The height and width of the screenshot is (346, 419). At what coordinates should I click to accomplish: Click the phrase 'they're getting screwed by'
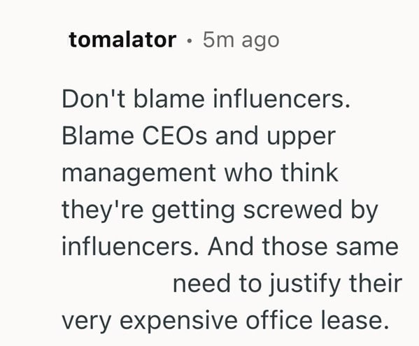coord(220,211)
